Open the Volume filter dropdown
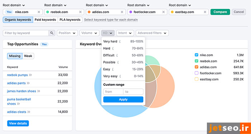The image size is (251, 134). coord(89,33)
